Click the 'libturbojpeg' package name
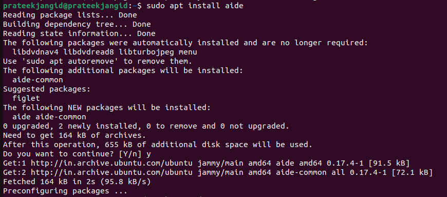 (146, 52)
